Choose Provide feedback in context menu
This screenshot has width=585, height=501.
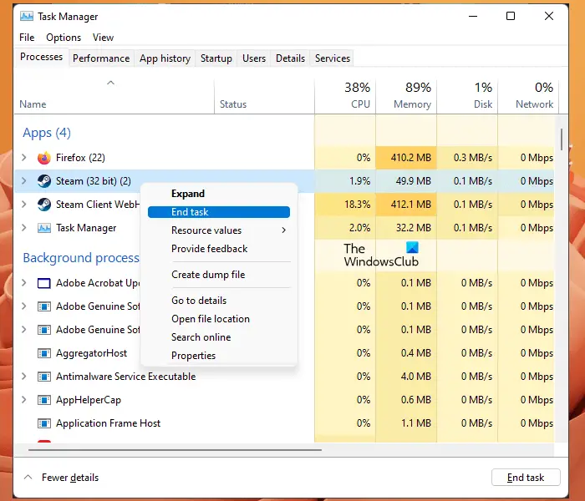pos(219,249)
